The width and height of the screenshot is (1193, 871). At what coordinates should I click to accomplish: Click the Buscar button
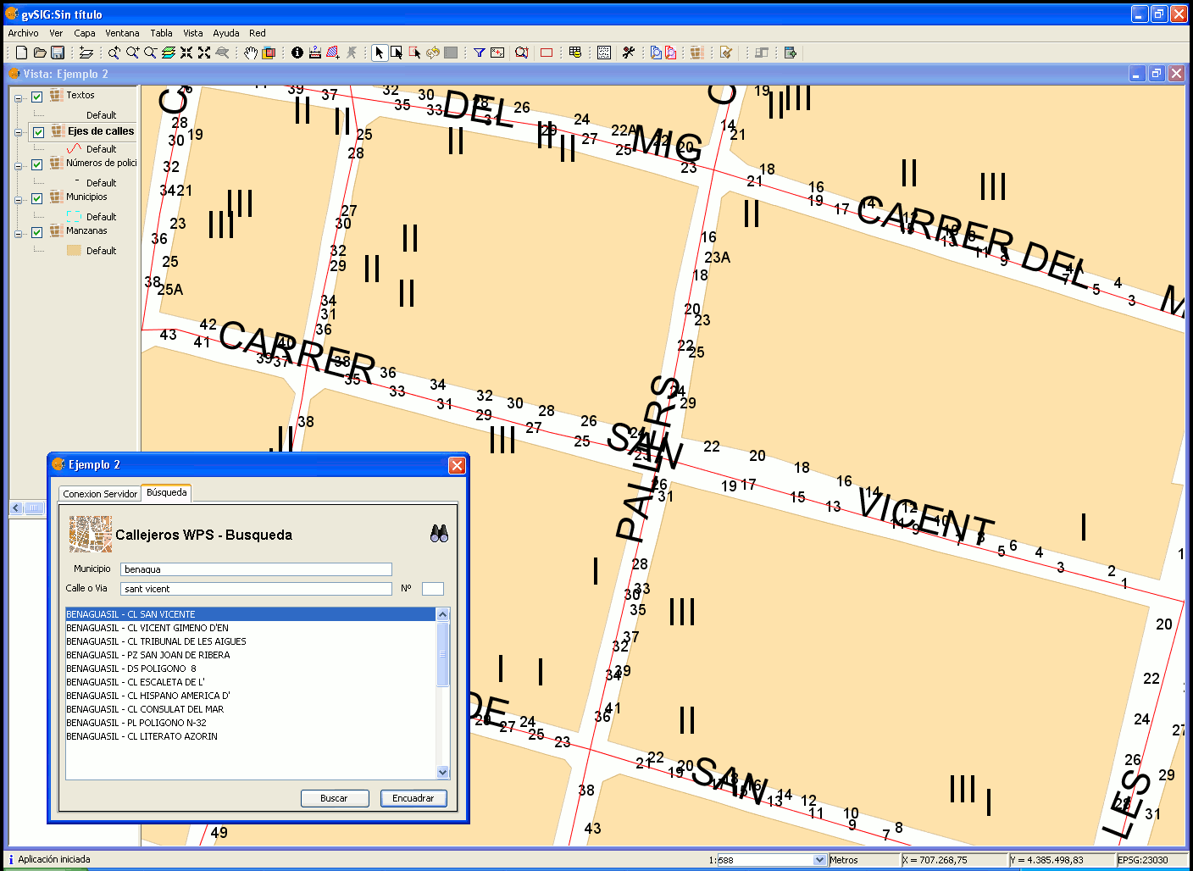(335, 798)
